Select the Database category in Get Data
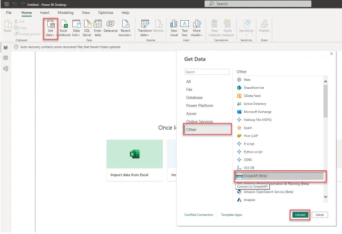Viewport: 342px width, 234px height. tap(194, 97)
